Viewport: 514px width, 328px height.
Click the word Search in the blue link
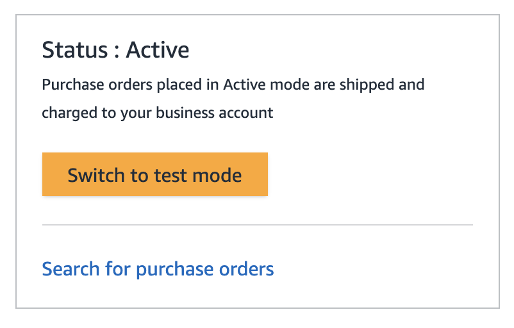70,268
